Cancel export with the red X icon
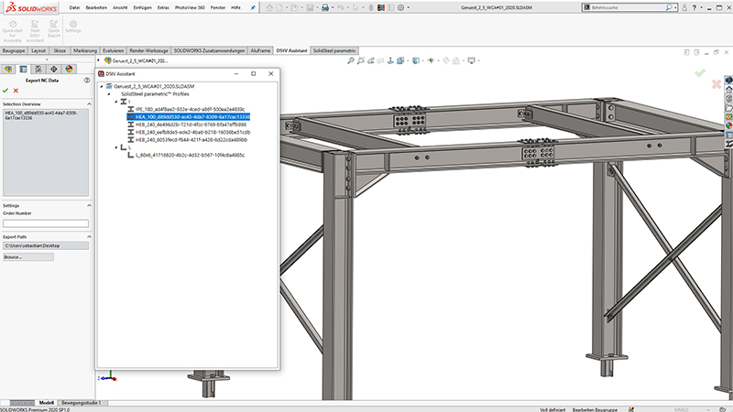733x412 pixels. coord(16,91)
